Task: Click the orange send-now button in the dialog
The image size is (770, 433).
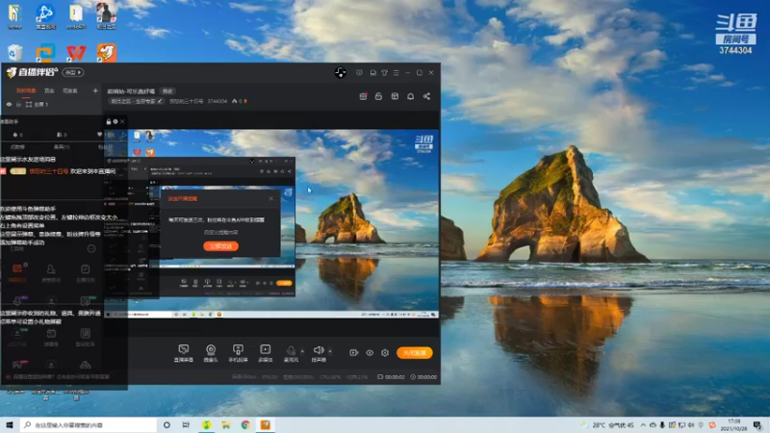Action: point(221,246)
